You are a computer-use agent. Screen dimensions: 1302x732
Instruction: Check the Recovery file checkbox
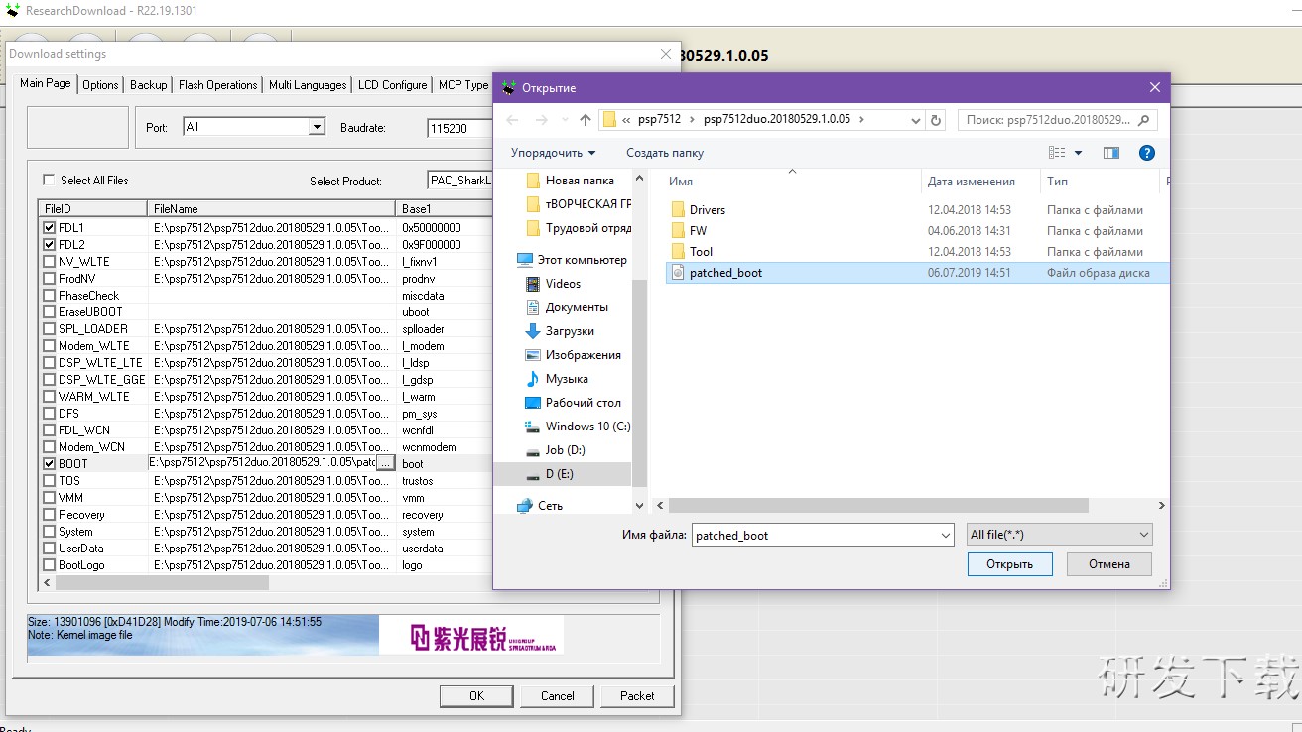pos(50,515)
